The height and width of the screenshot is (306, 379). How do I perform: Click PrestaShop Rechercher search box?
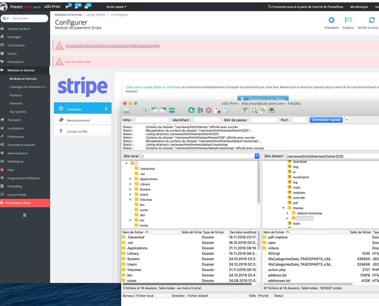pos(28,18)
